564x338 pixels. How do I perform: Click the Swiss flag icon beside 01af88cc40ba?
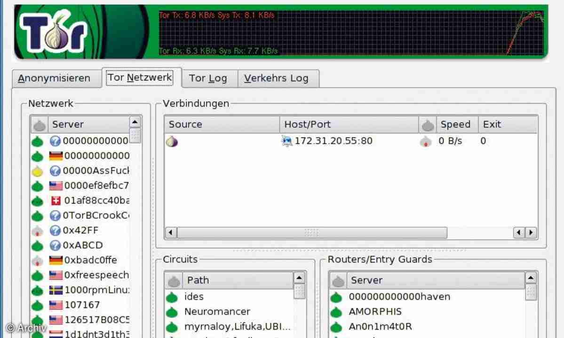[56, 201]
